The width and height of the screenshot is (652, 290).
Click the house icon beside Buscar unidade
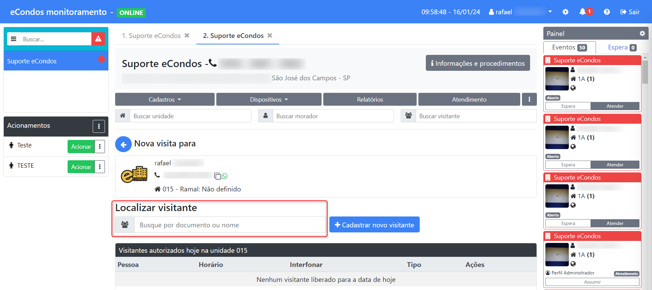123,116
